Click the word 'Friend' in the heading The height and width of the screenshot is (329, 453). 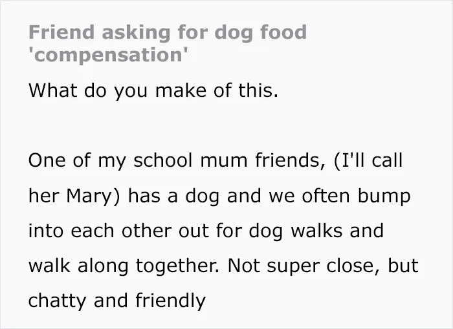click(61, 32)
